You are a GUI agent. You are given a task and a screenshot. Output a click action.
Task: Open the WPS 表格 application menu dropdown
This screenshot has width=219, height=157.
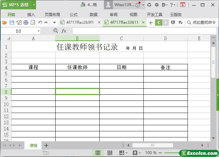pos(34,5)
